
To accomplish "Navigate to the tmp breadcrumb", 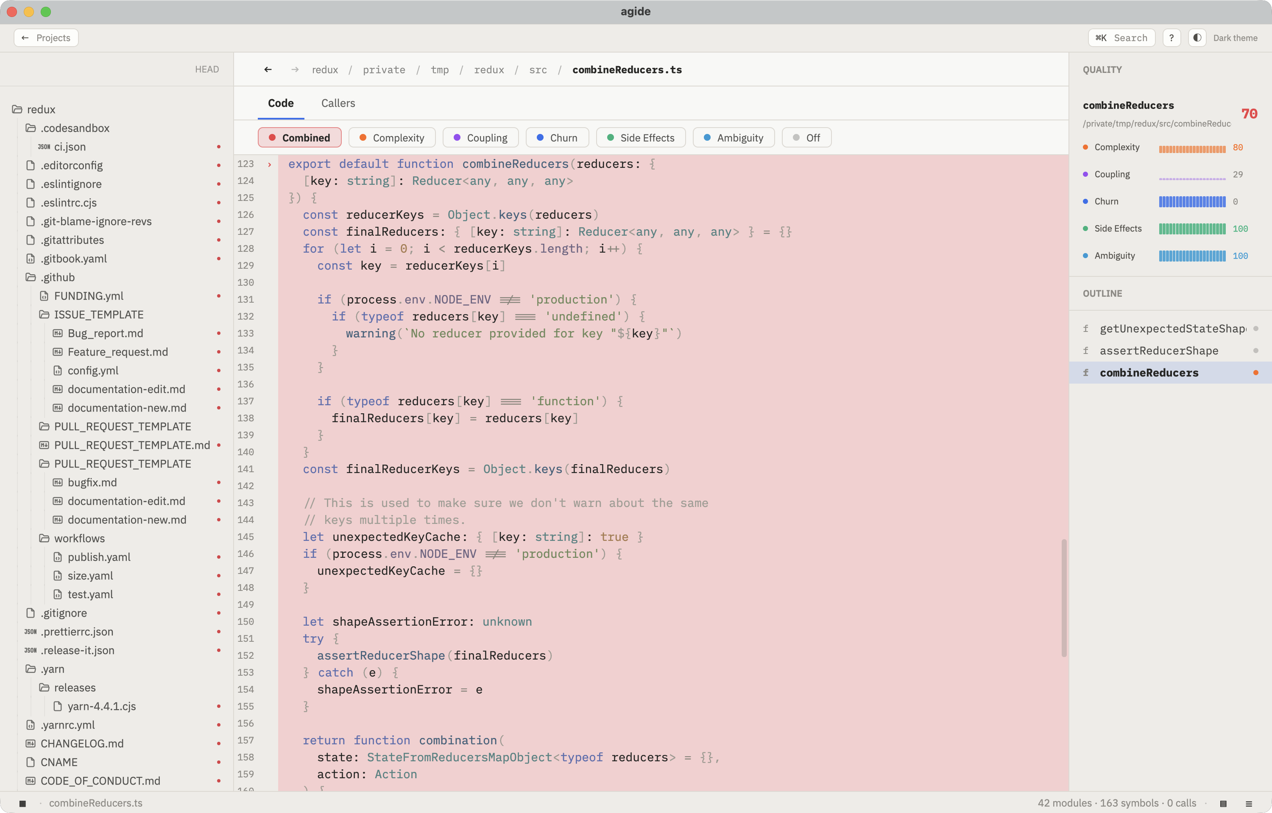I will pos(440,70).
